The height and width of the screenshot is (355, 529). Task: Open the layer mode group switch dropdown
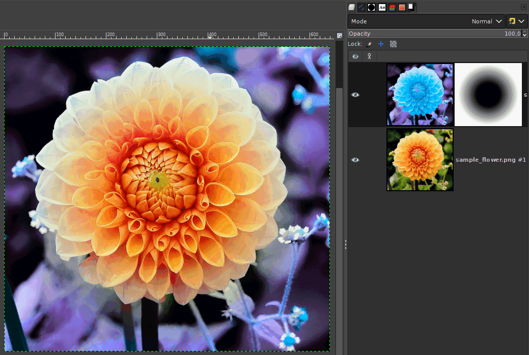(516, 21)
